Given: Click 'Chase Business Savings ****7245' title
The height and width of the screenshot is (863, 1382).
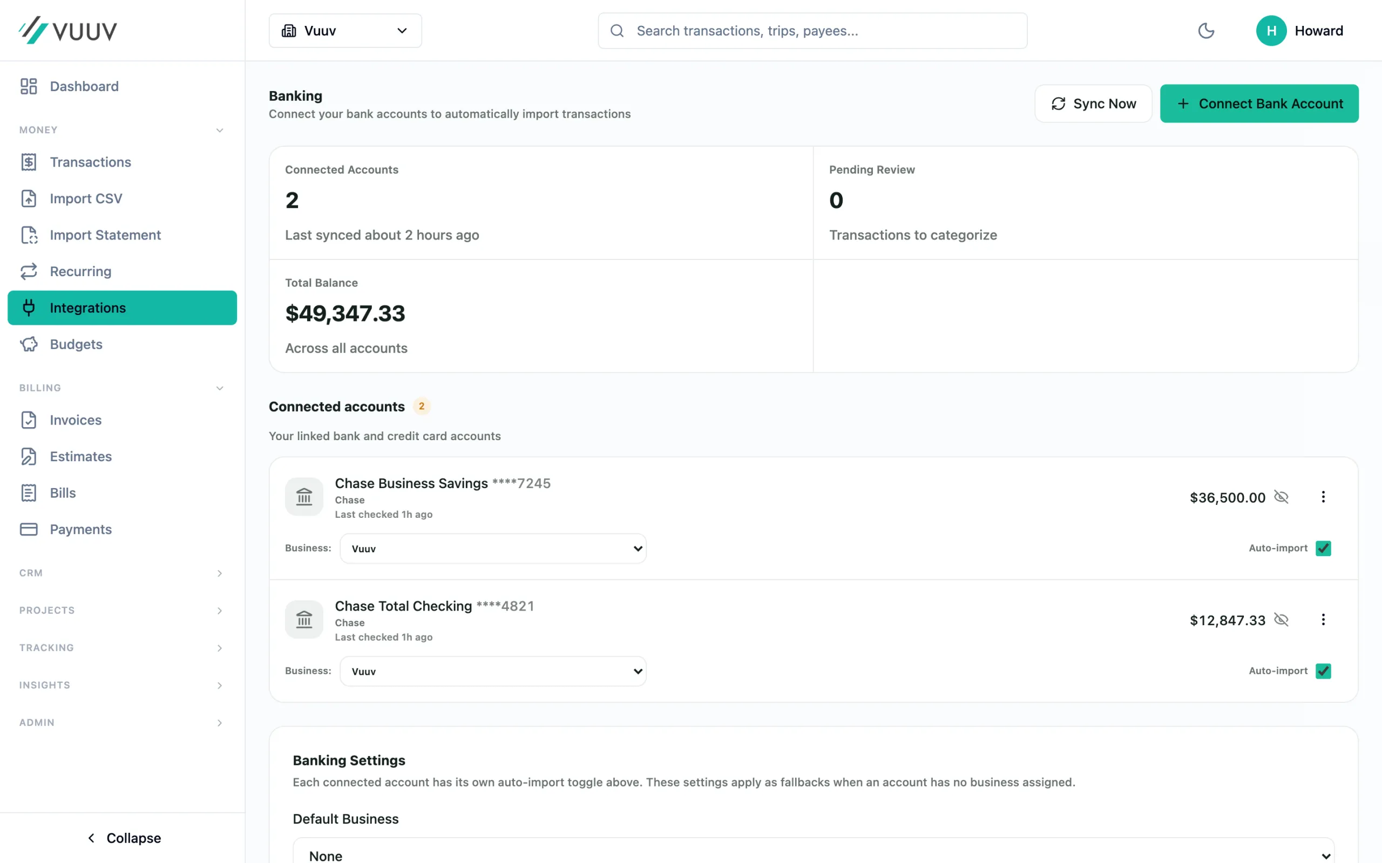Looking at the screenshot, I should click(443, 483).
